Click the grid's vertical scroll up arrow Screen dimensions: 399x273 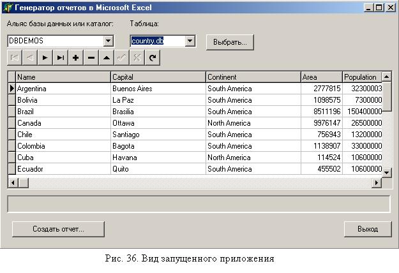click(x=386, y=77)
